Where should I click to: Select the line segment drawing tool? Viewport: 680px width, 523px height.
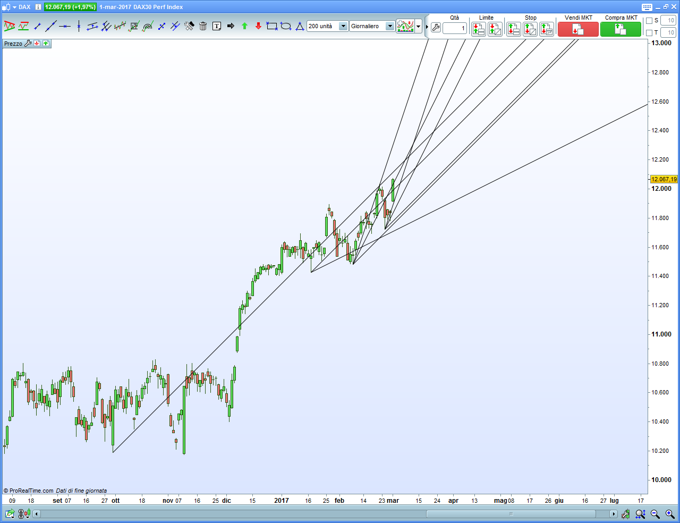point(37,26)
